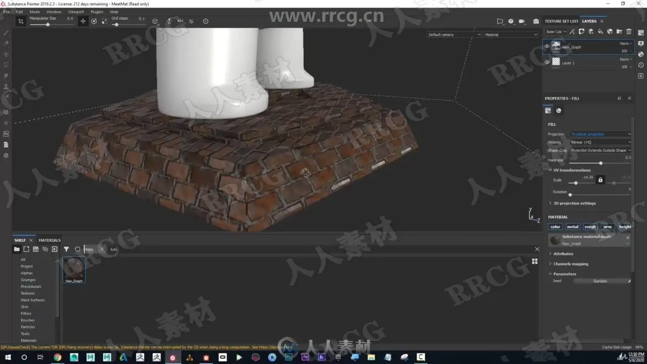Click the add mask icon in Layers panel
Viewport: 647px width, 364px height.
pos(581,31)
